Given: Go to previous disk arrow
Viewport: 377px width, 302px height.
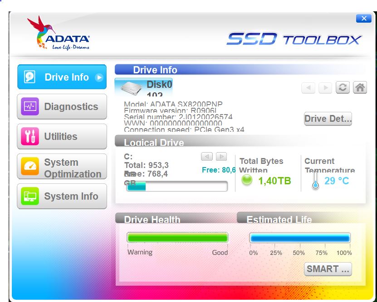Looking at the screenshot, I should click(x=308, y=87).
